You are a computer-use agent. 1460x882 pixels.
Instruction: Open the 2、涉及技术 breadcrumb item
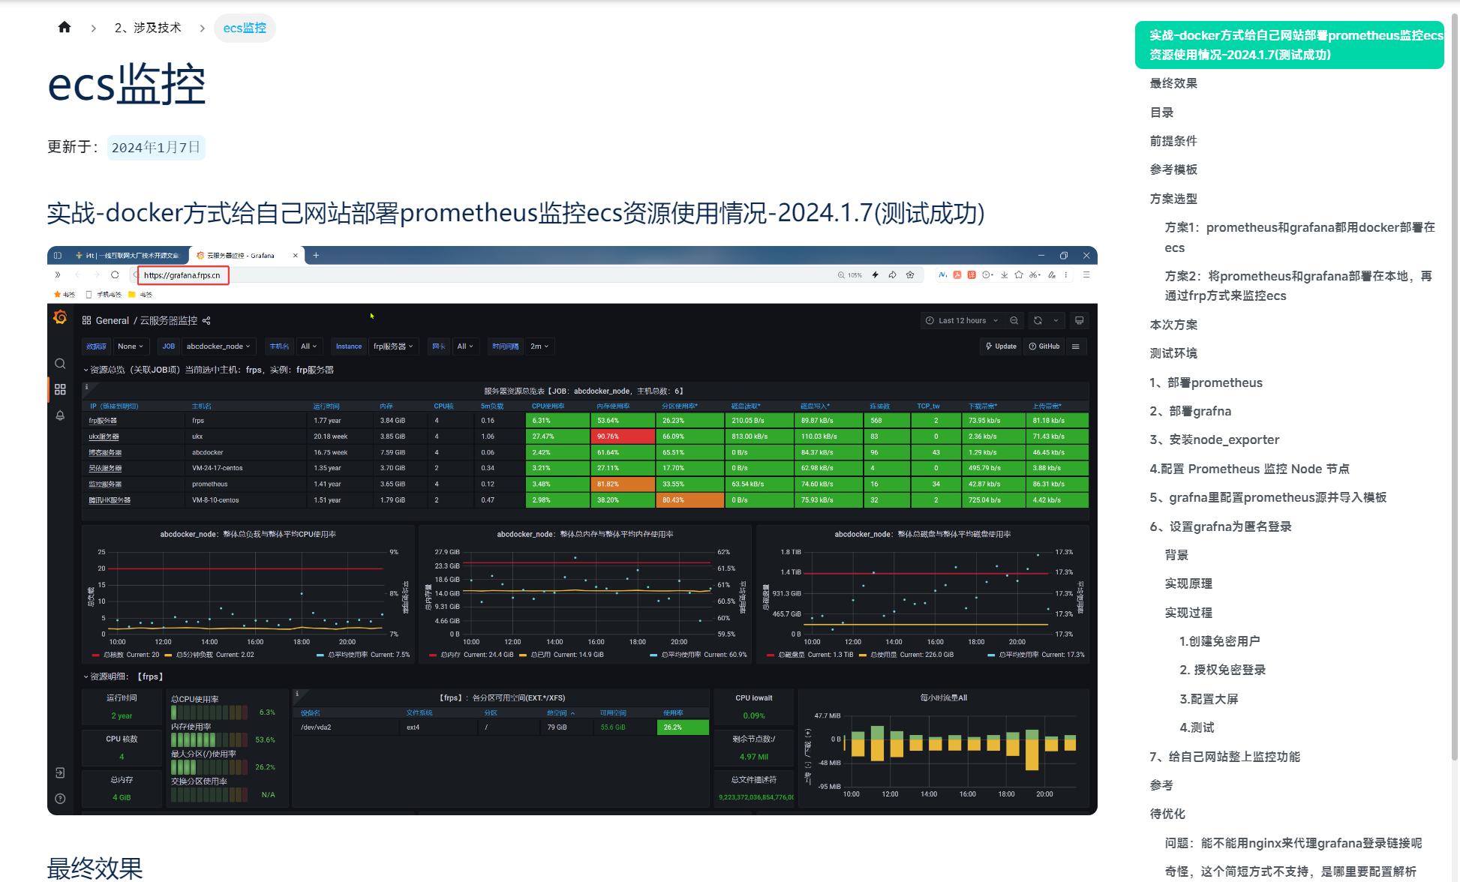[148, 28]
